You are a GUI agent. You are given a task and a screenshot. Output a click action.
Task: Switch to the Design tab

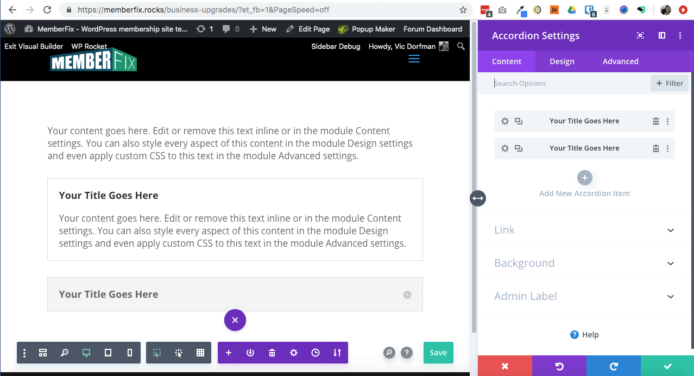(x=561, y=61)
